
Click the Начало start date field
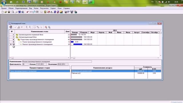pyautogui.click(x=41, y=64)
